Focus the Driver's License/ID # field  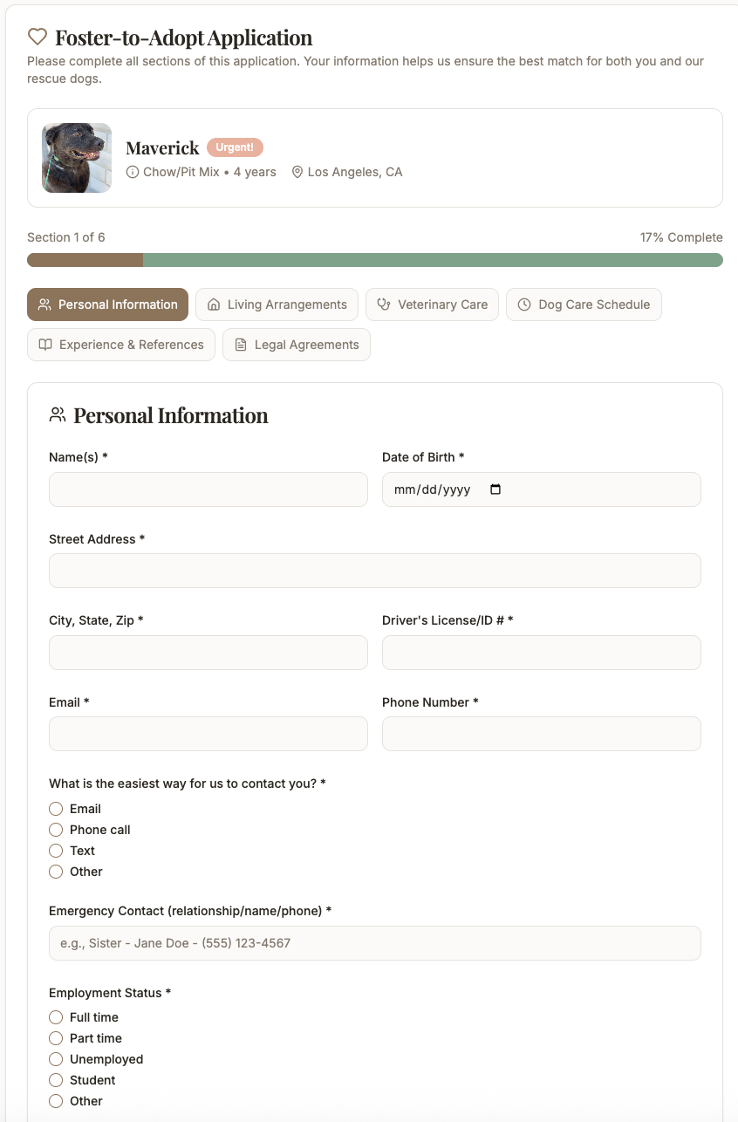pyautogui.click(x=541, y=653)
